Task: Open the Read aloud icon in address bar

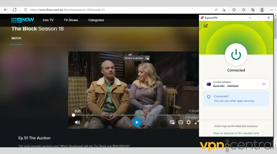Action: tap(216, 10)
